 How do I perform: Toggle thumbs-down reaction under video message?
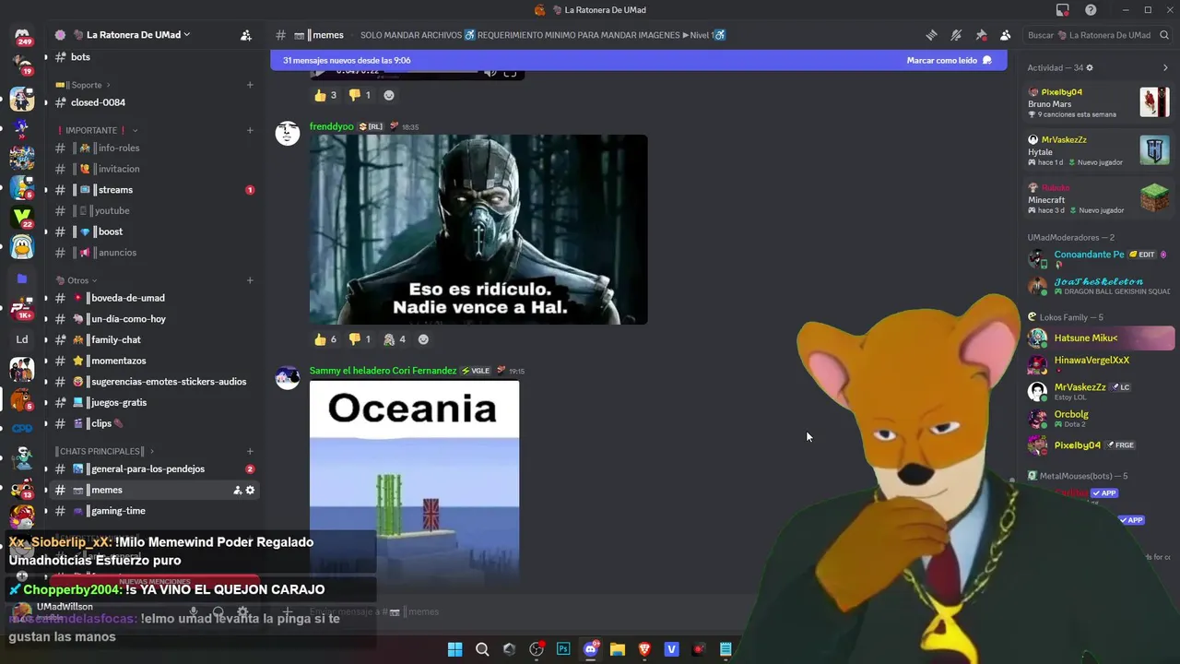pyautogui.click(x=360, y=95)
